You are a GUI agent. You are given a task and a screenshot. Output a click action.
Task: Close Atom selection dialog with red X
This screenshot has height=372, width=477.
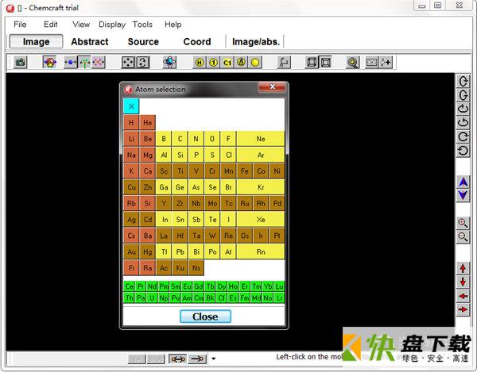pos(272,87)
